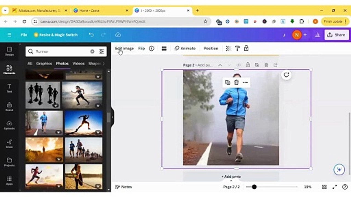This screenshot has width=351, height=197.
Task: Duplicate selected image from floating toolbar
Action: (227, 82)
